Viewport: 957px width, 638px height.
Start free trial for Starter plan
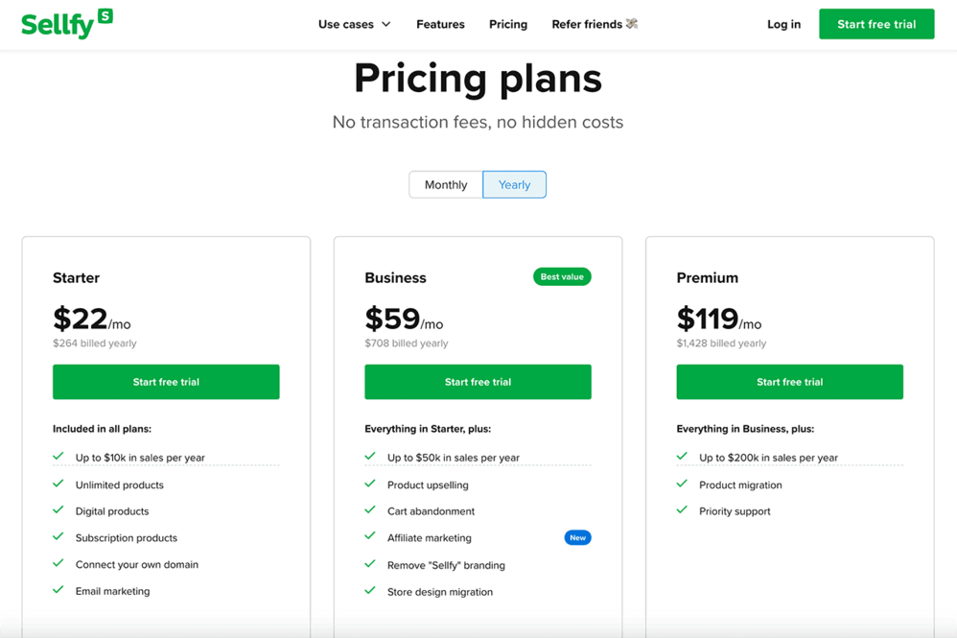166,382
